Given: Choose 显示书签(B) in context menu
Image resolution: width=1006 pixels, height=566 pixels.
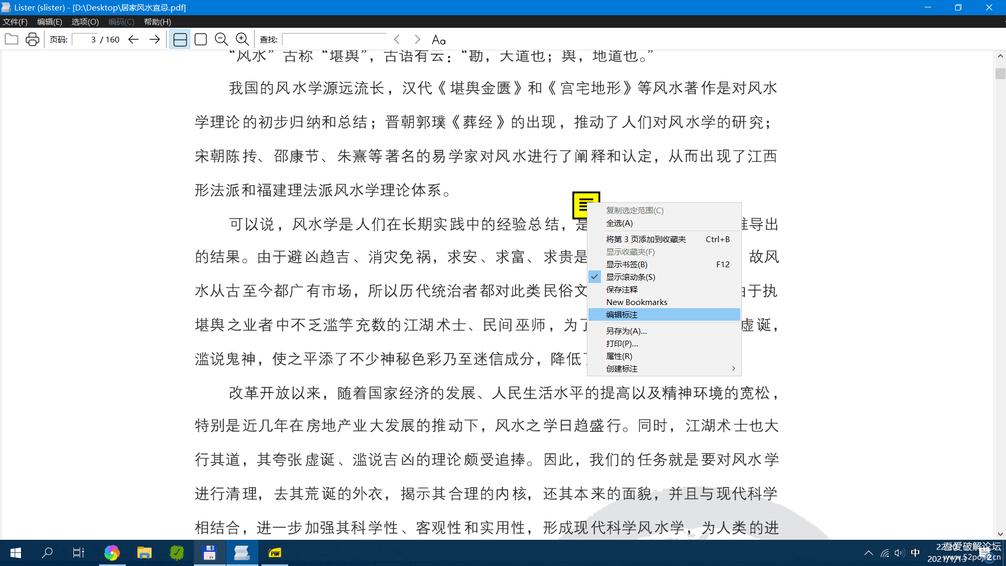Looking at the screenshot, I should coord(664,264).
